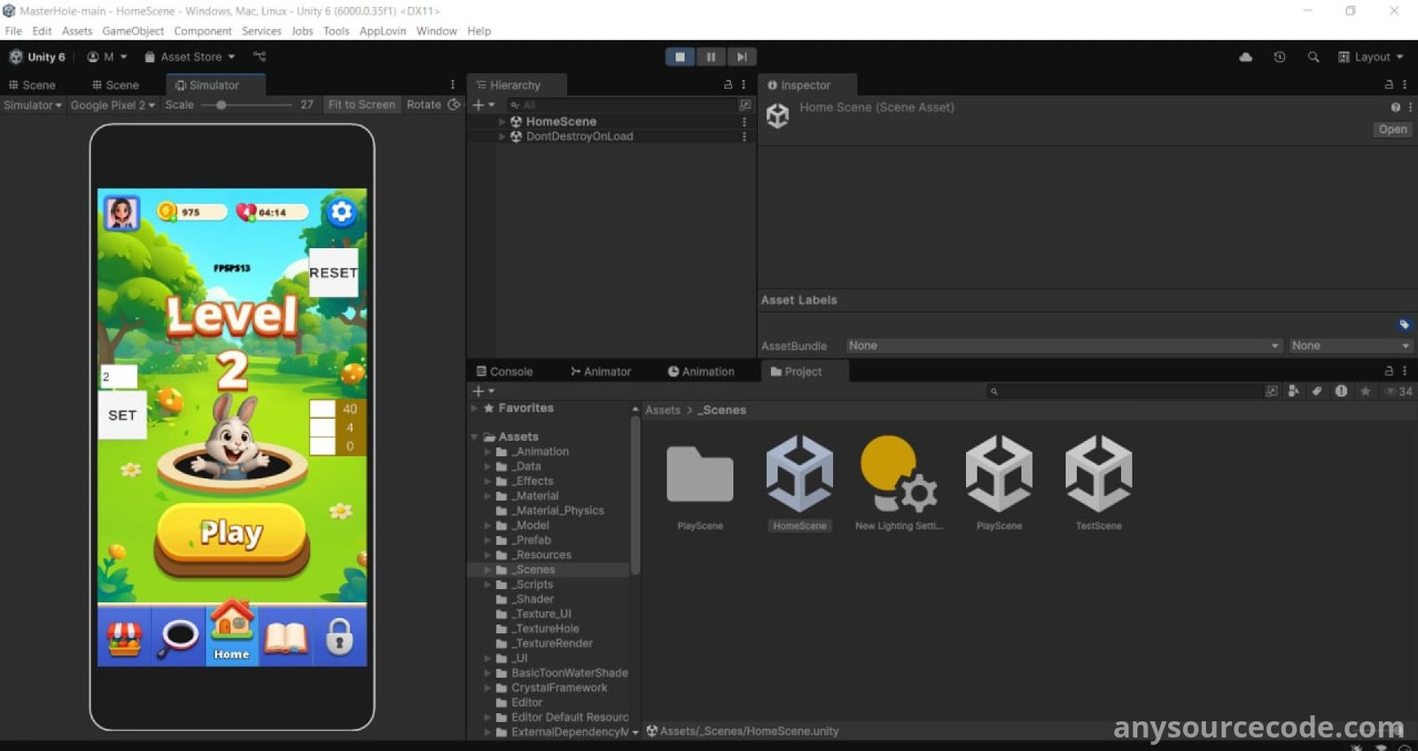
Task: Open Hierarchy scene search picker icon
Action: tap(745, 105)
